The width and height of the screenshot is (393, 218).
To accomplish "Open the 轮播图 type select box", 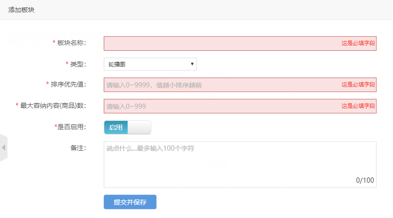I will point(150,64).
